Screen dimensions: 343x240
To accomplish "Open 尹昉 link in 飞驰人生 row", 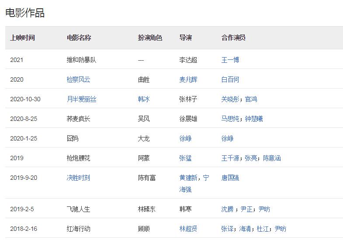I will click(264, 209).
